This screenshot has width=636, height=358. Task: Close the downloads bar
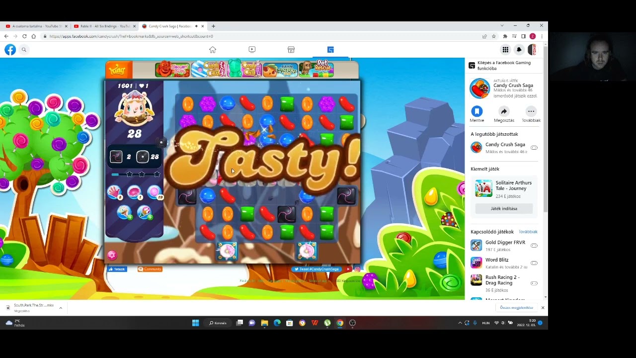point(543,308)
